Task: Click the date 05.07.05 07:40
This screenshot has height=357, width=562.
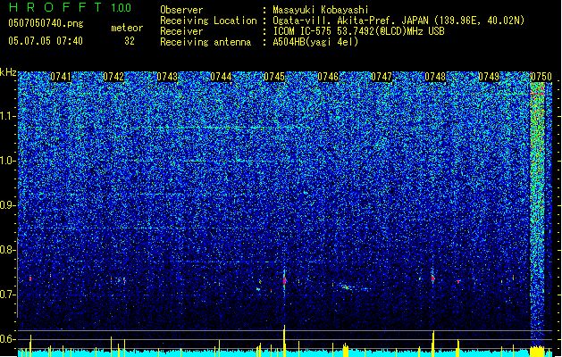Action: 46,41
